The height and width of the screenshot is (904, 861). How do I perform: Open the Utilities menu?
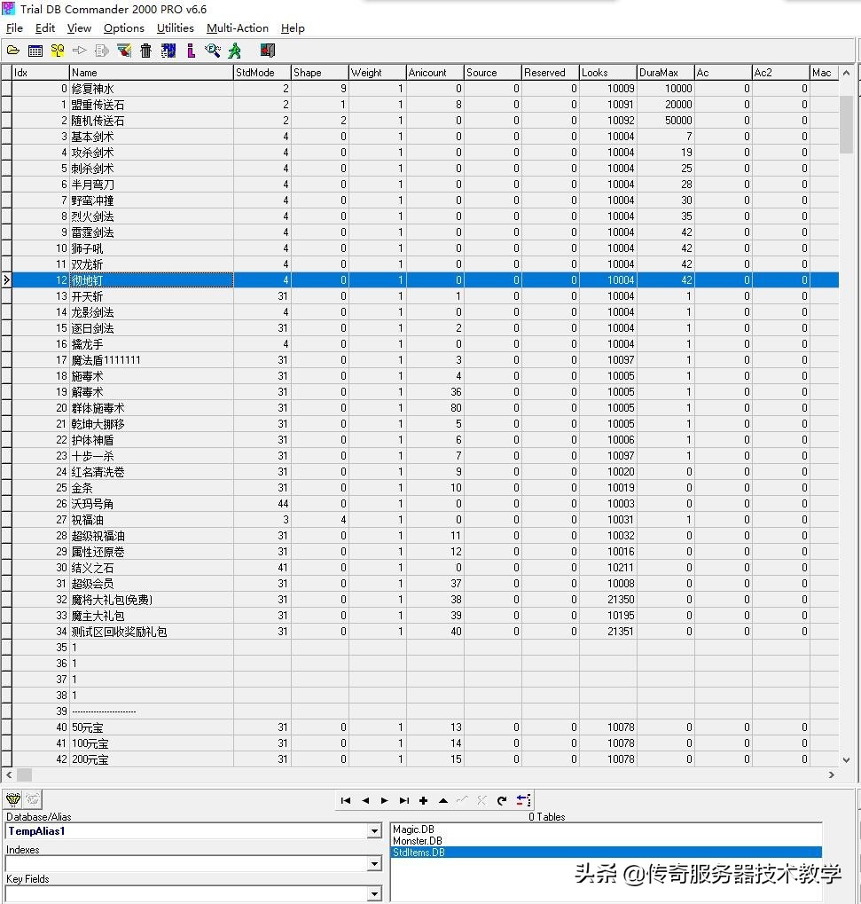tap(175, 28)
